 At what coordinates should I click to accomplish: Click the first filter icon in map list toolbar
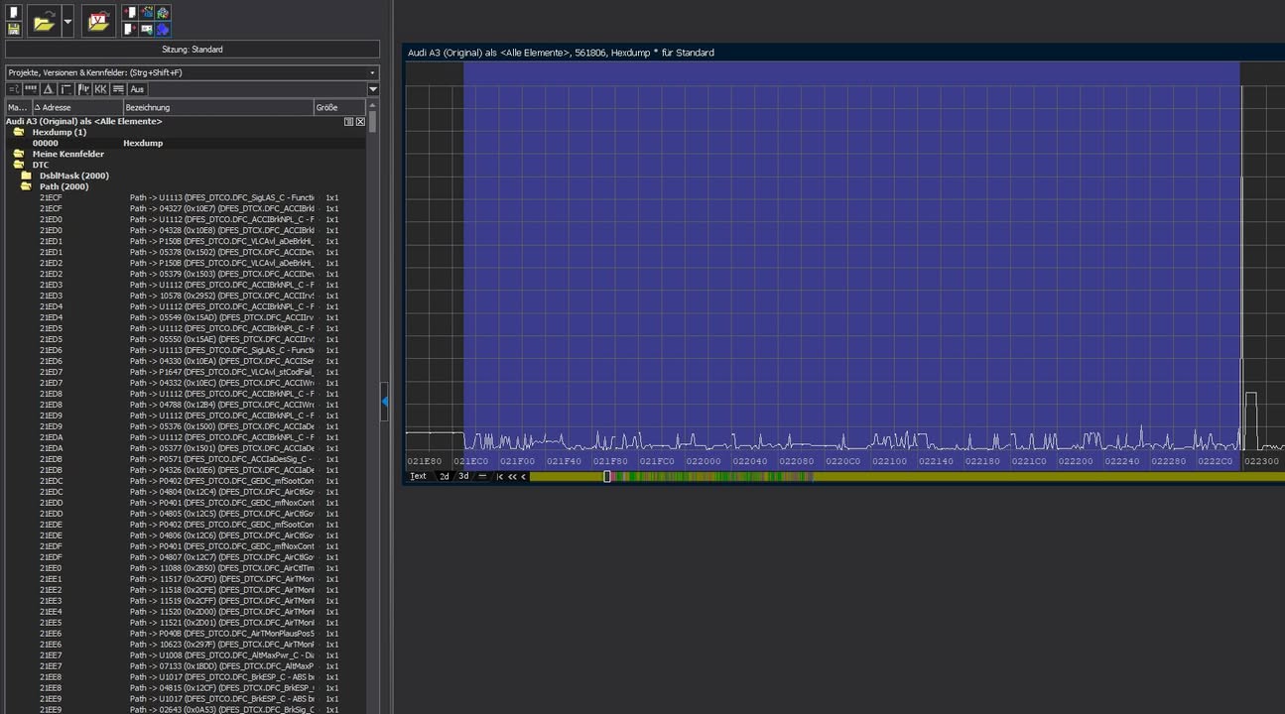pyautogui.click(x=14, y=89)
